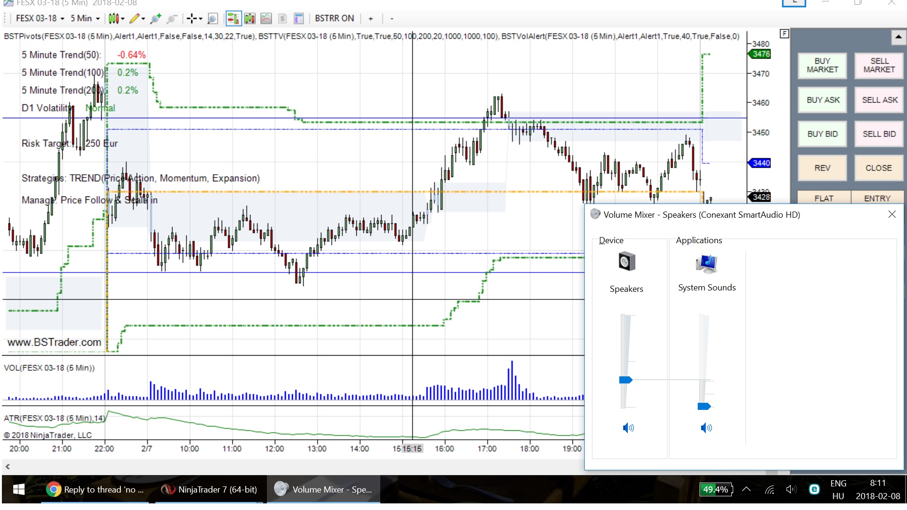
Task: Open the crosshair cursor tool
Action: click(x=194, y=19)
